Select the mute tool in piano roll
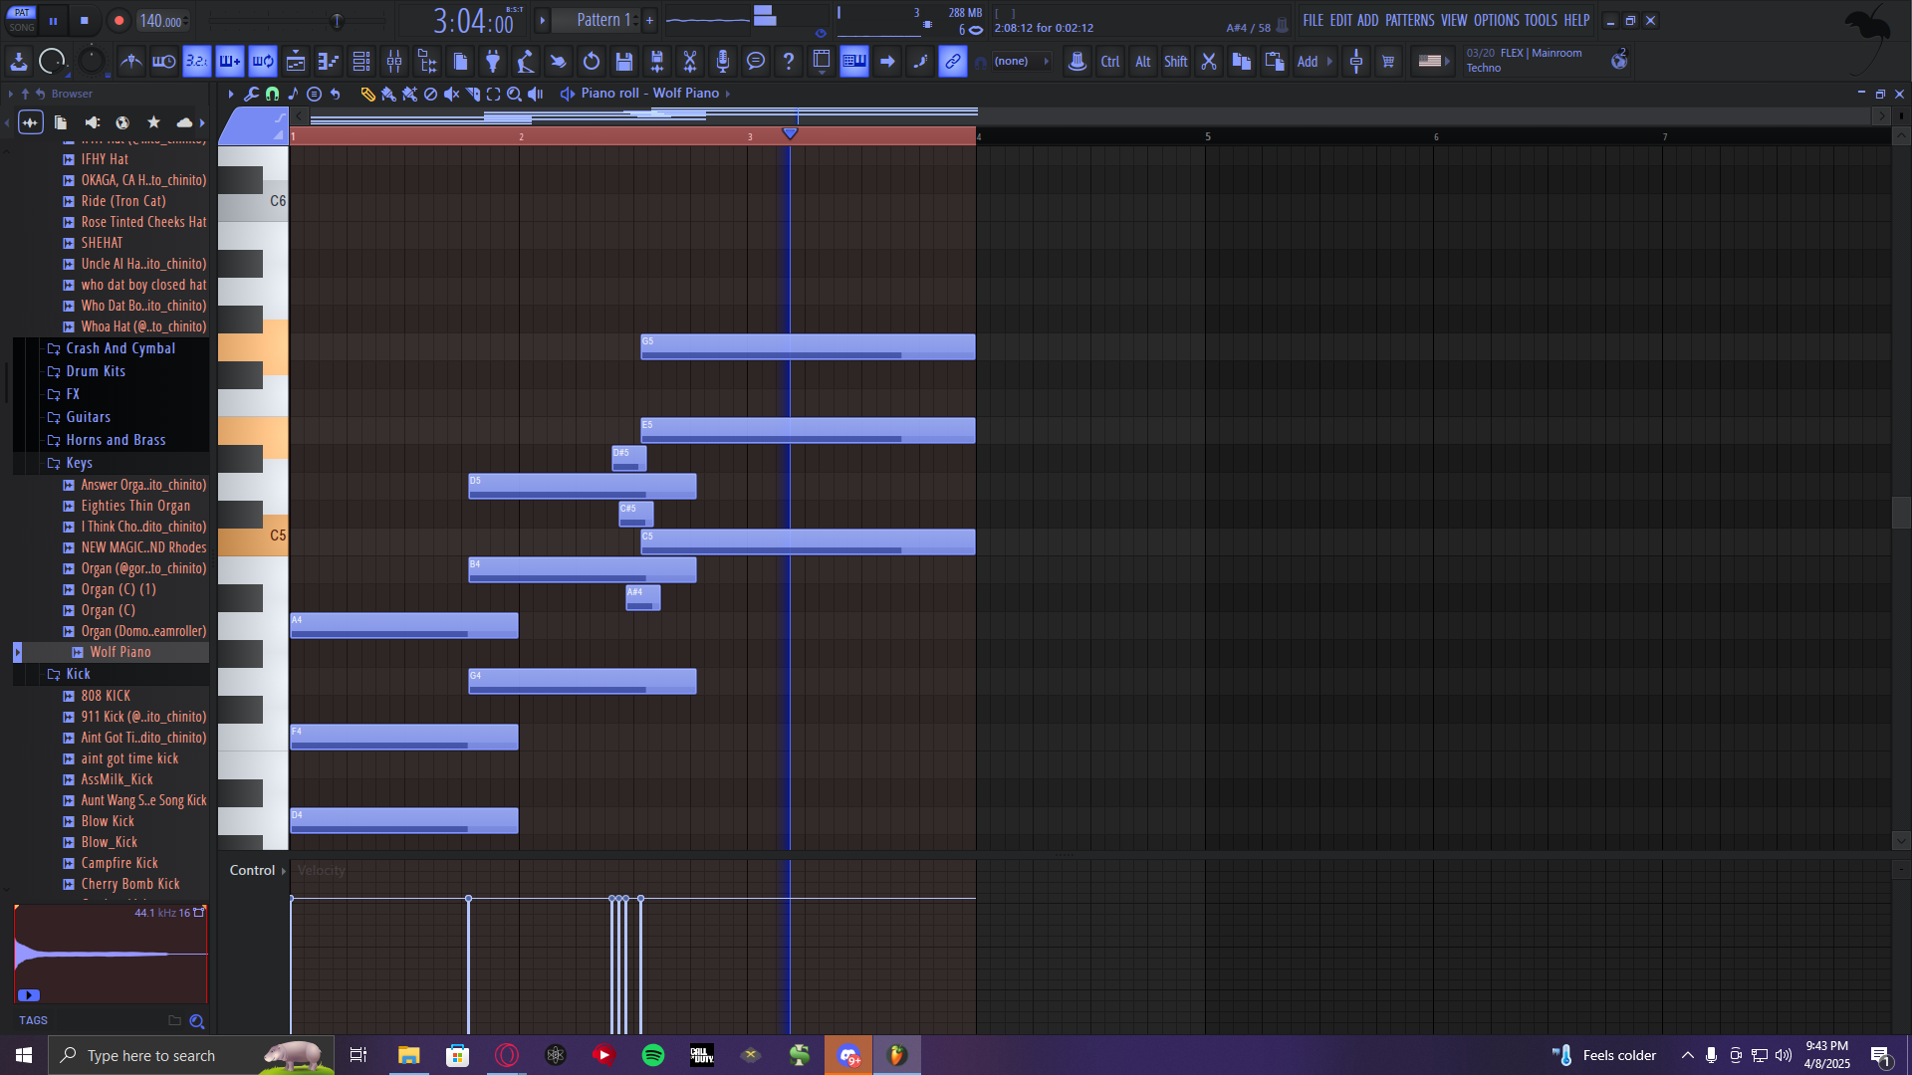Image resolution: width=1912 pixels, height=1075 pixels. pos(452,94)
